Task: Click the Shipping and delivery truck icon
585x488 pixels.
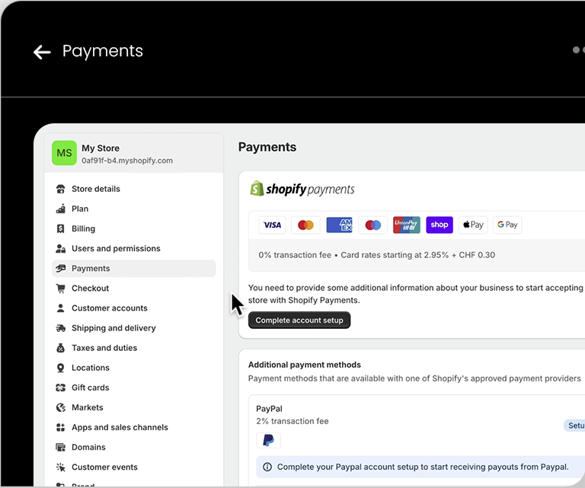Action: (60, 328)
